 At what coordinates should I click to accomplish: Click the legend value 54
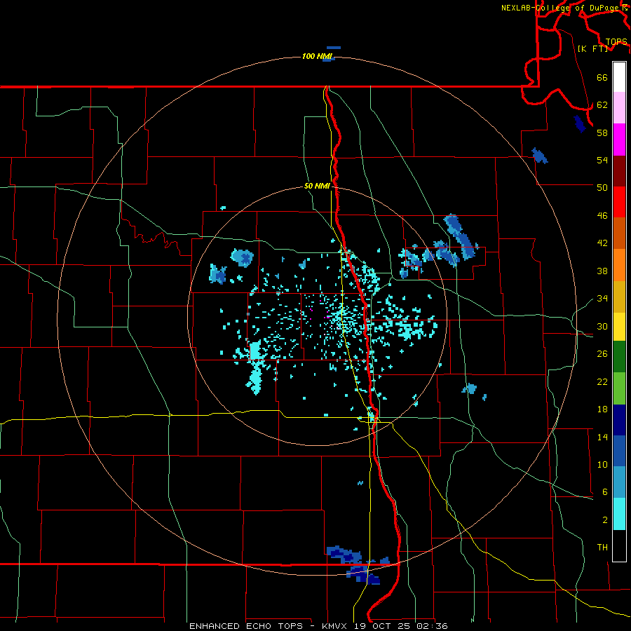point(602,160)
